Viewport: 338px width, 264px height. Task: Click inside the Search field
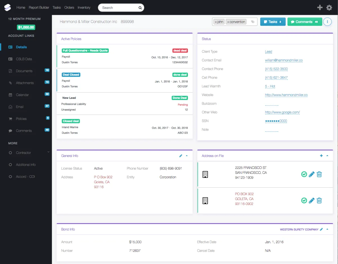click(x=118, y=8)
